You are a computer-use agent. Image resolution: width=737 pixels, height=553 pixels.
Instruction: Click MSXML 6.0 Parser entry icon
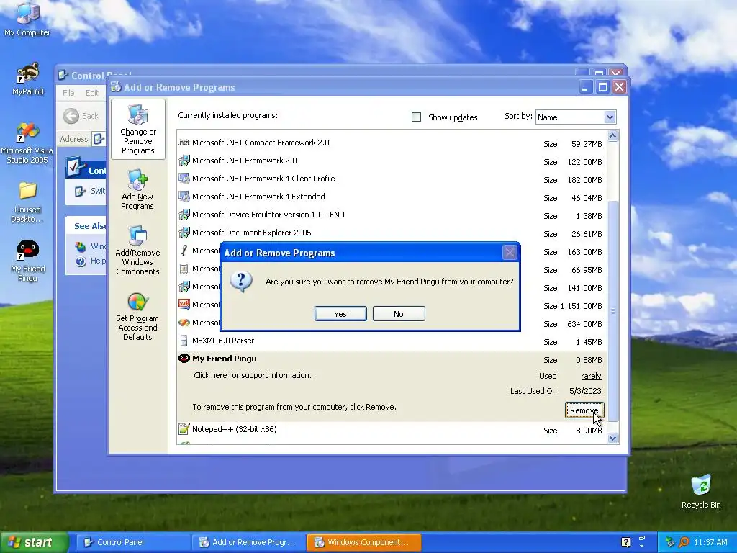coord(184,341)
